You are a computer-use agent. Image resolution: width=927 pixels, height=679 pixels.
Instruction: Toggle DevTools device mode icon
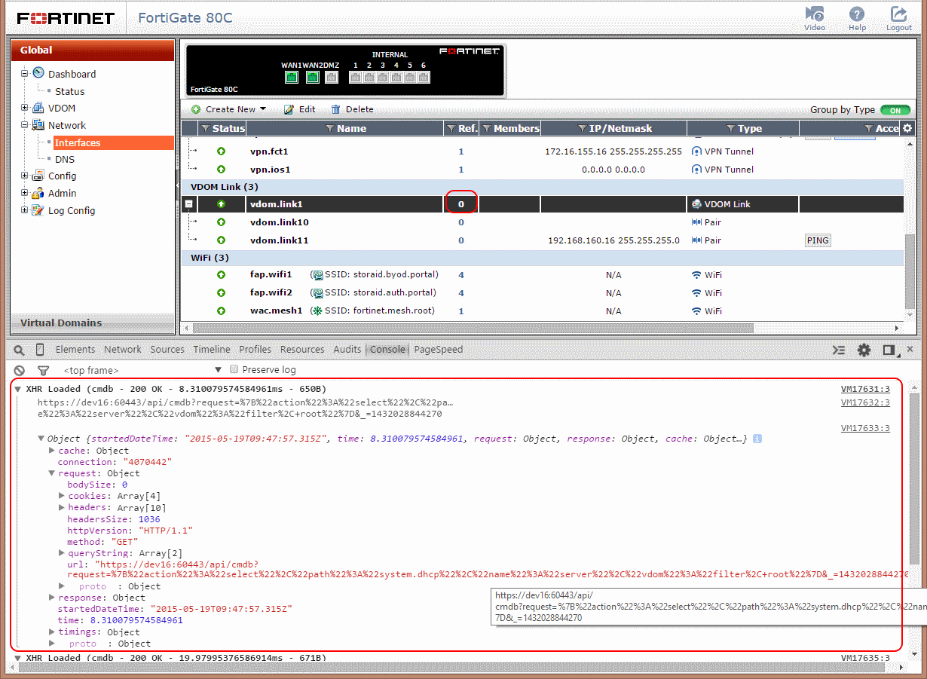pyautogui.click(x=40, y=350)
